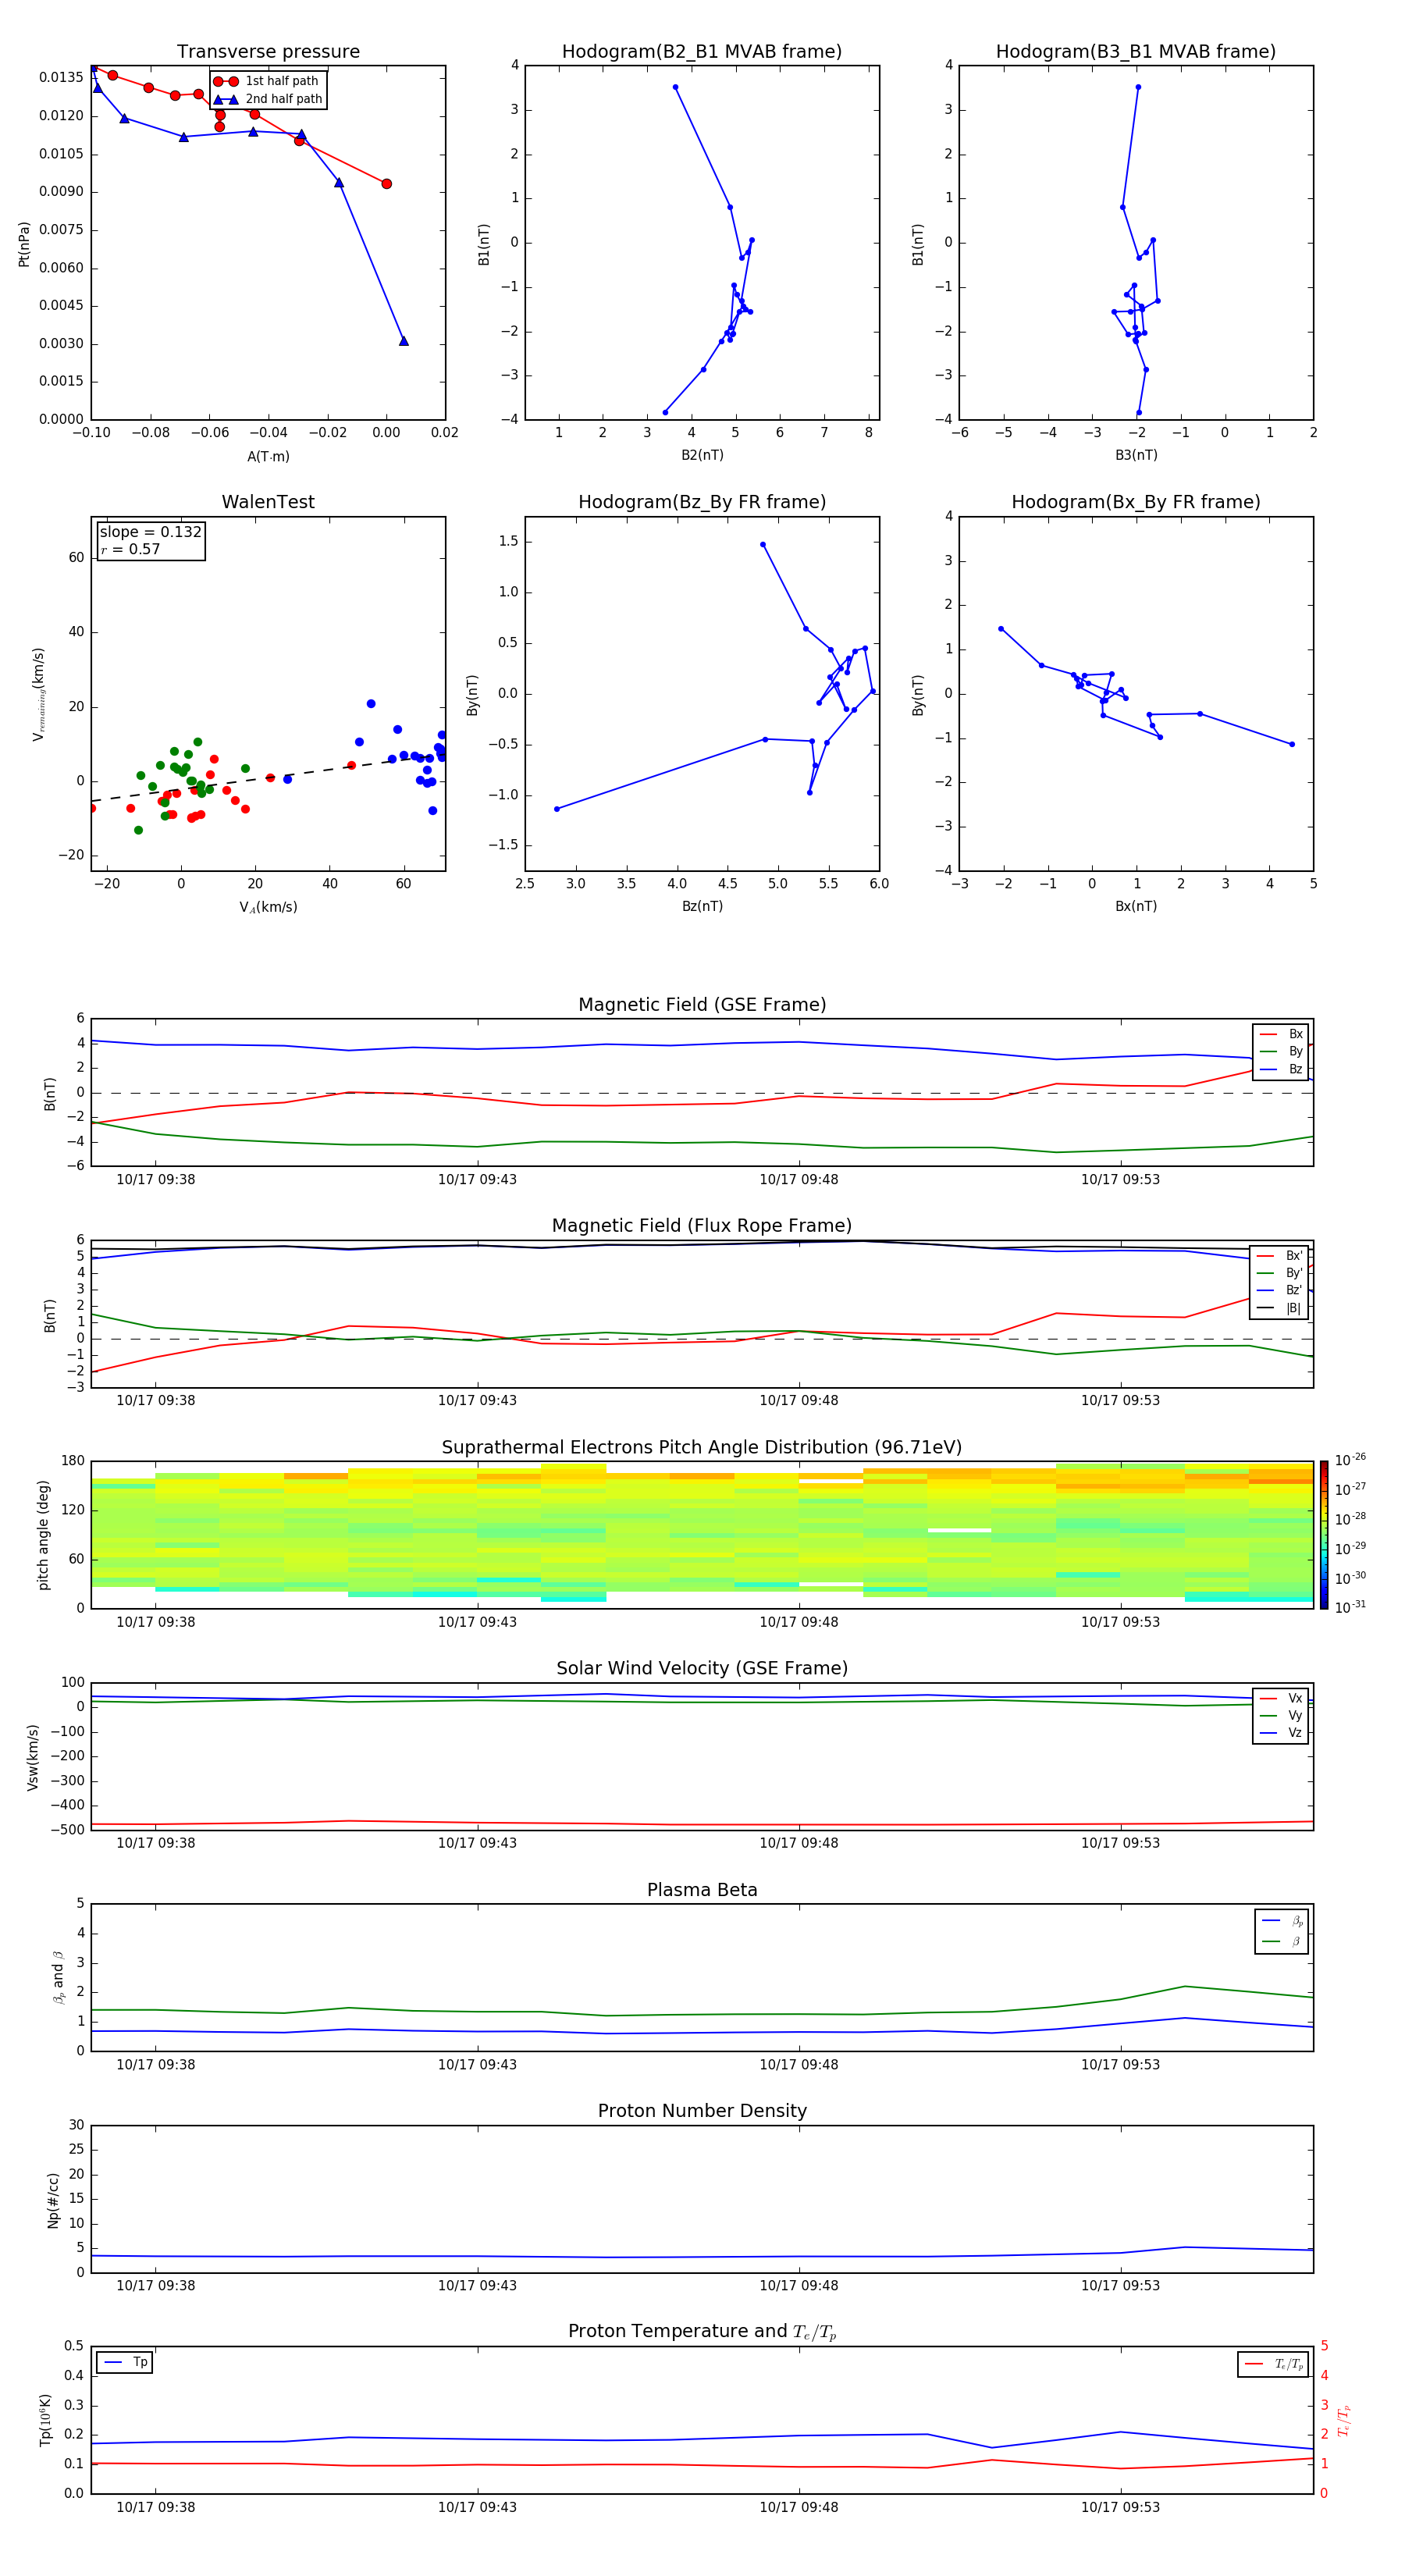1405x2576 pixels.
Task: Click the |B| entry in Flux Rope legend
Action: click(x=1279, y=1308)
